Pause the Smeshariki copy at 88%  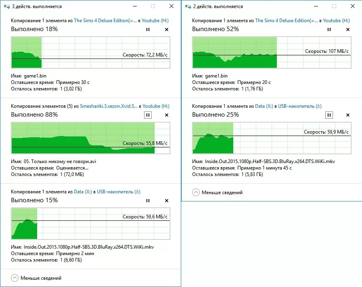(148, 115)
